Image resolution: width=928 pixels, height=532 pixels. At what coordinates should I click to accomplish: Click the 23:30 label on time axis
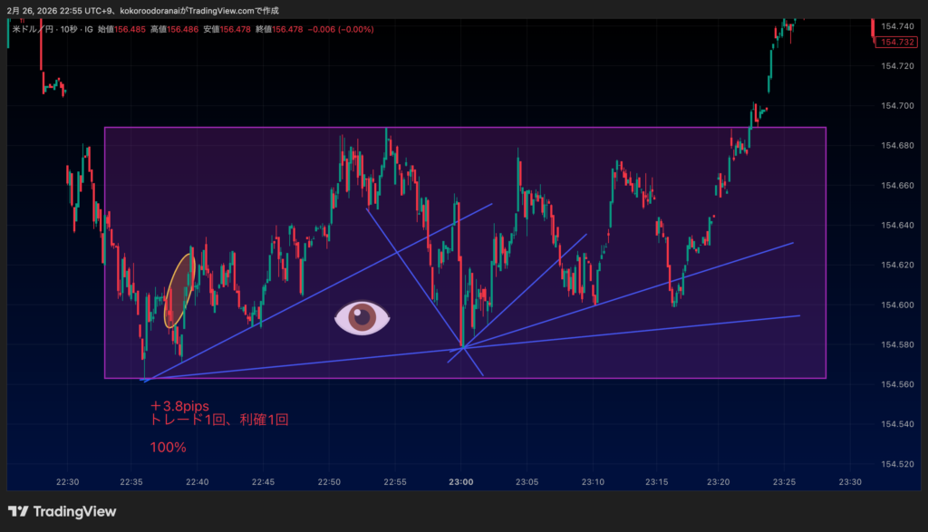pos(850,481)
